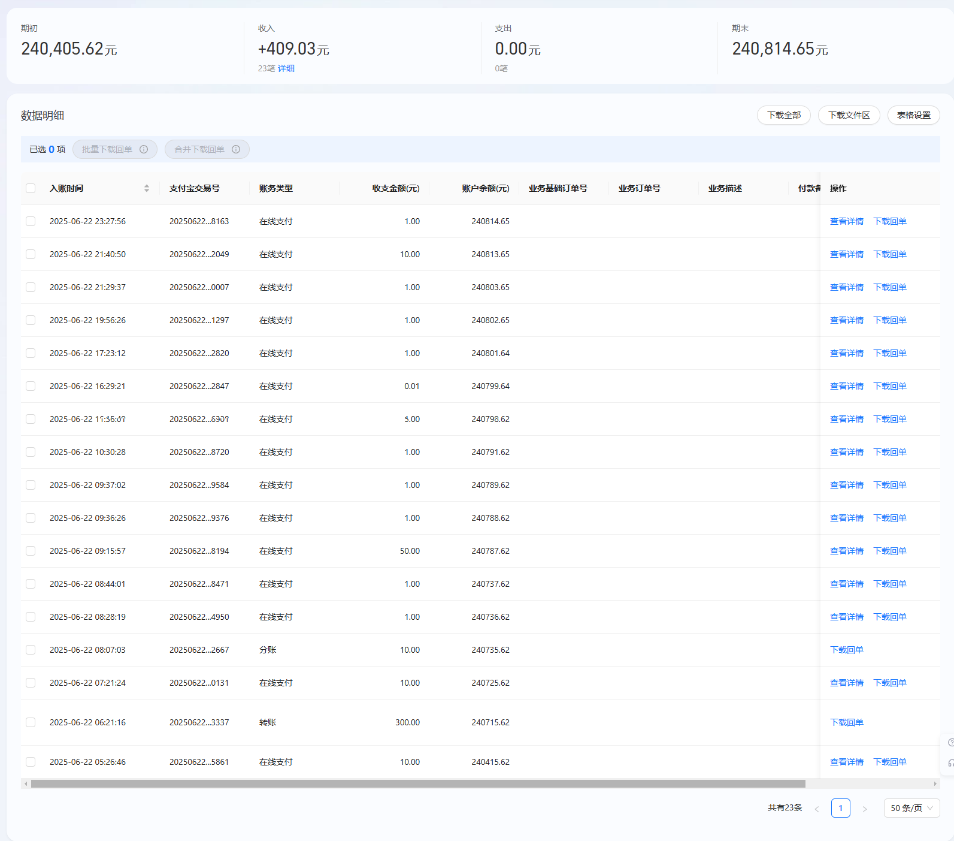954x841 pixels.
Task: Check the row dated 2025-06-22 17:23:12
Action: 31,353
